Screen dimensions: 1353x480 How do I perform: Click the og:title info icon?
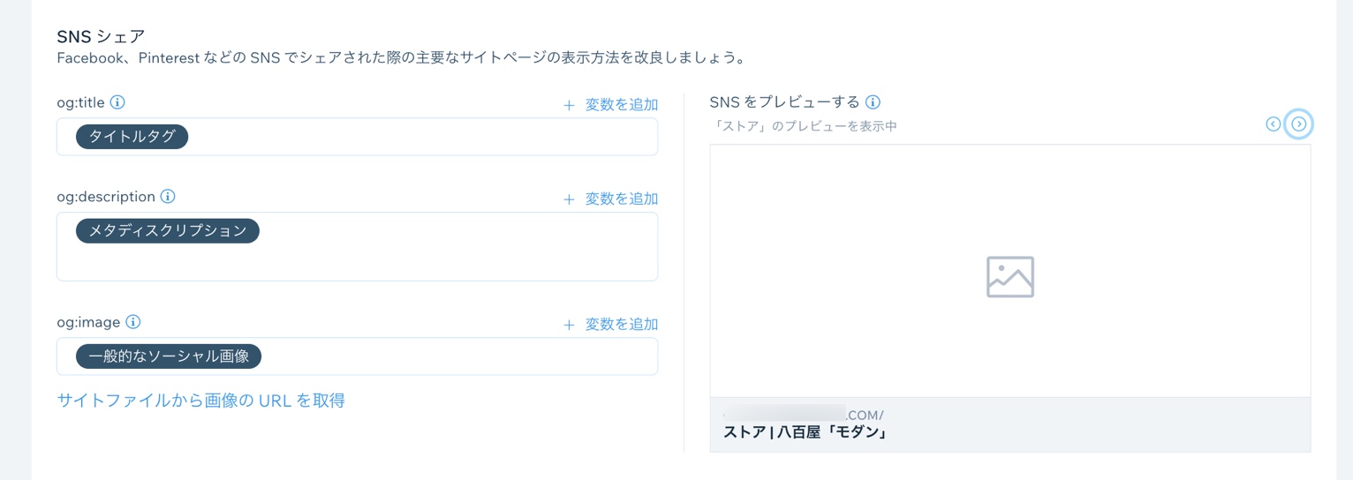click(117, 102)
